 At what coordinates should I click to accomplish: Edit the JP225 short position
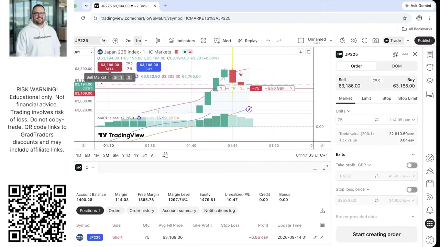[x=315, y=237]
